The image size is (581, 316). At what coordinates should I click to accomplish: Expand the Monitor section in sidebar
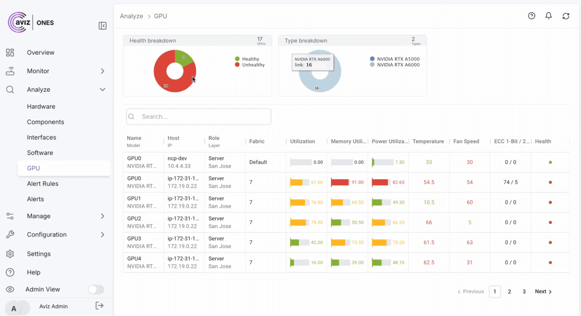103,71
